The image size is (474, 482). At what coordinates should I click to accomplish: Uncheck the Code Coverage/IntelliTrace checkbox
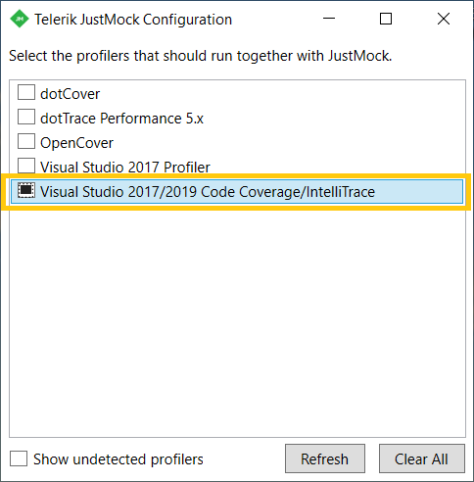click(x=26, y=190)
